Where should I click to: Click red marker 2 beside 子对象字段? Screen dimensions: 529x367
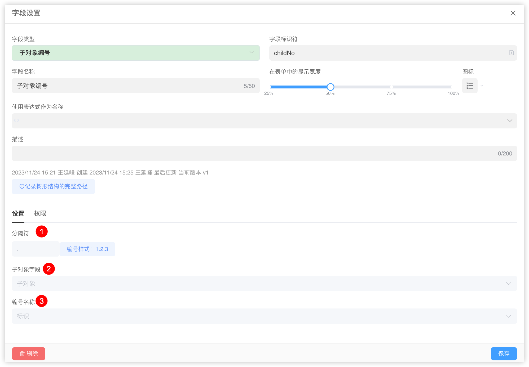49,269
